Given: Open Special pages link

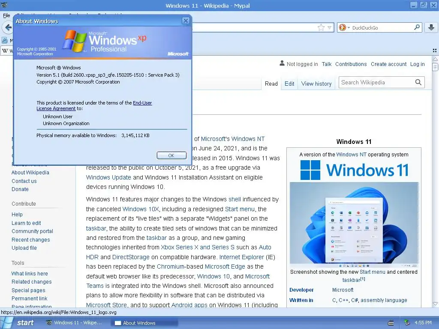Looking at the screenshot, I should click(x=28, y=290).
